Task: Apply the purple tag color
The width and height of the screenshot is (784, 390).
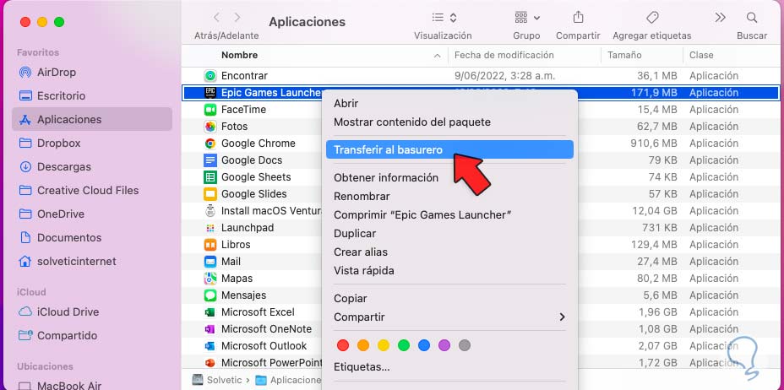Action: coord(444,345)
